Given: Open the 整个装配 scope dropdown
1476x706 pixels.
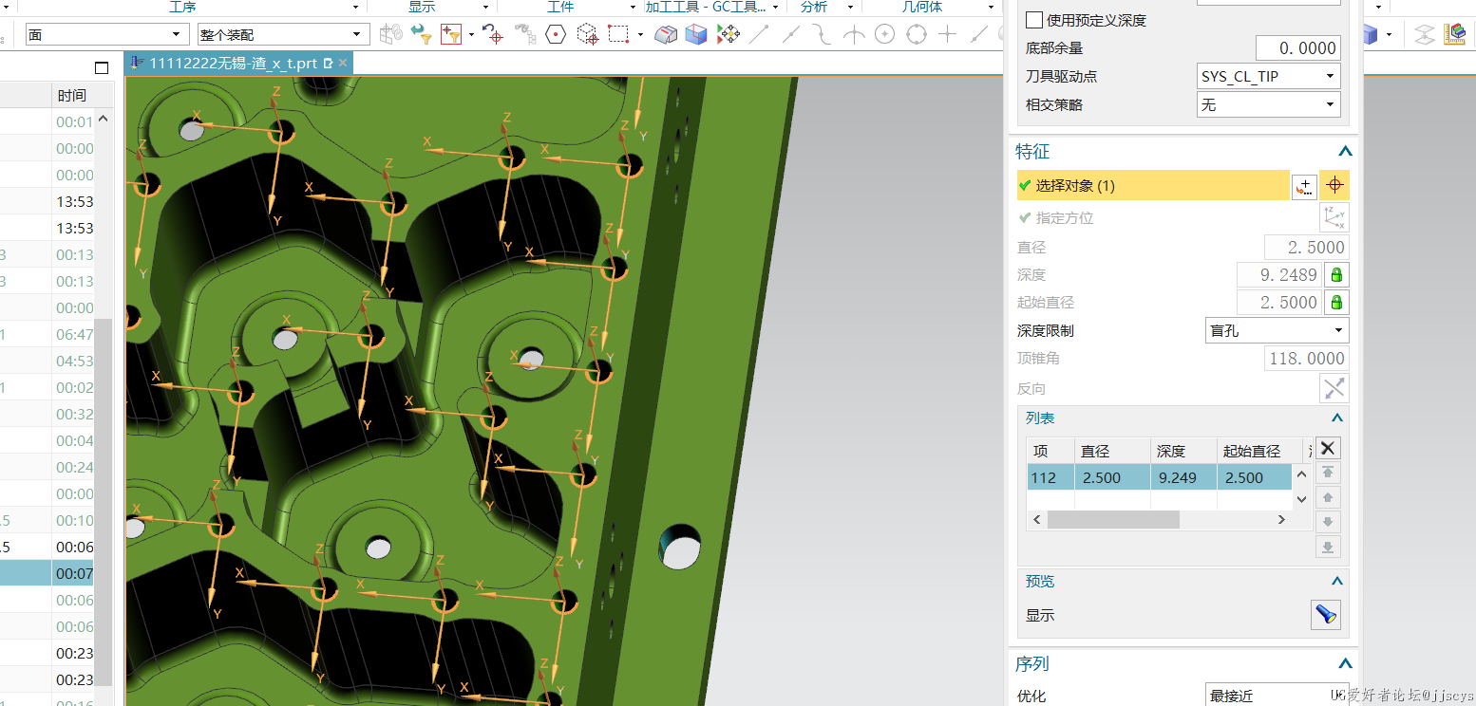Looking at the screenshot, I should click(x=283, y=35).
